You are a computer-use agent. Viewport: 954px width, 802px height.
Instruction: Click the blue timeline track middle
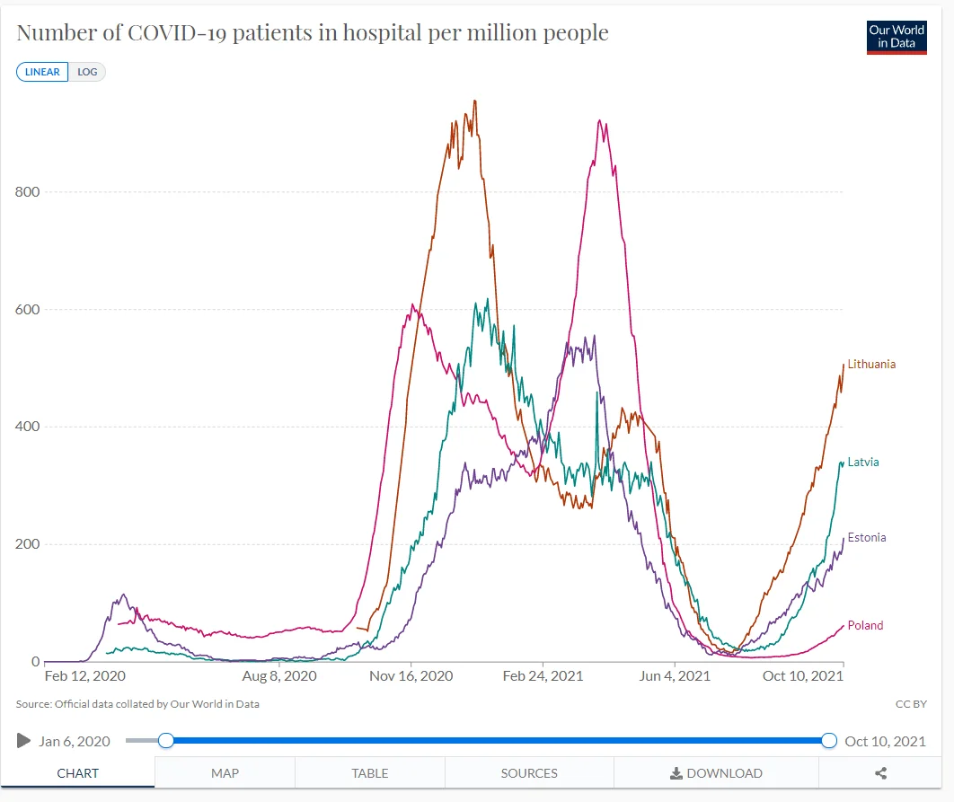click(497, 741)
